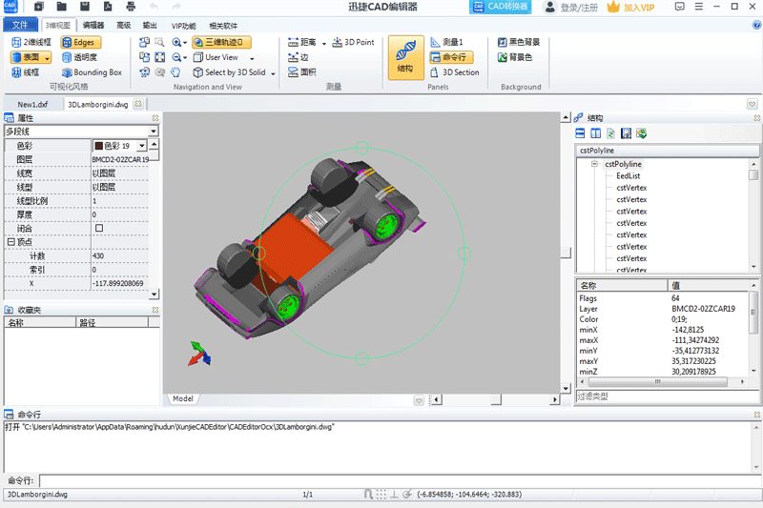Screen dimensions: 763x508
Task: Toggle the 命令行 command line panel
Action: [451, 57]
